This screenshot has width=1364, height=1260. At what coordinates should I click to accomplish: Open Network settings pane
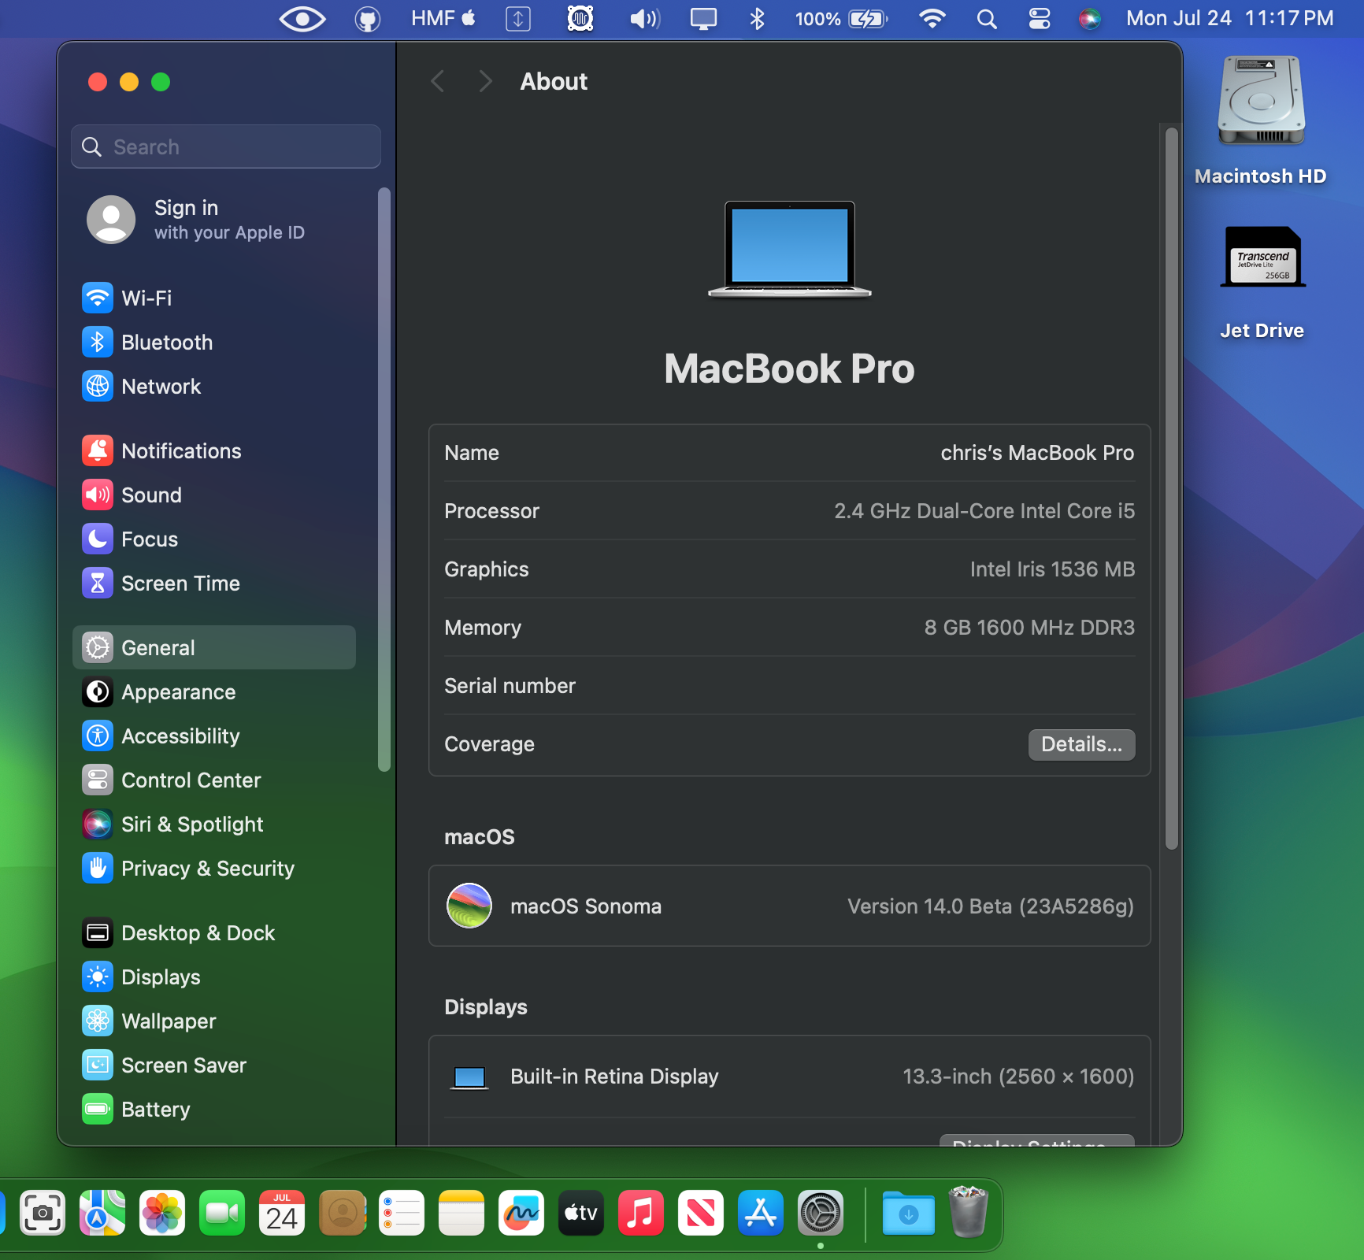(213, 387)
